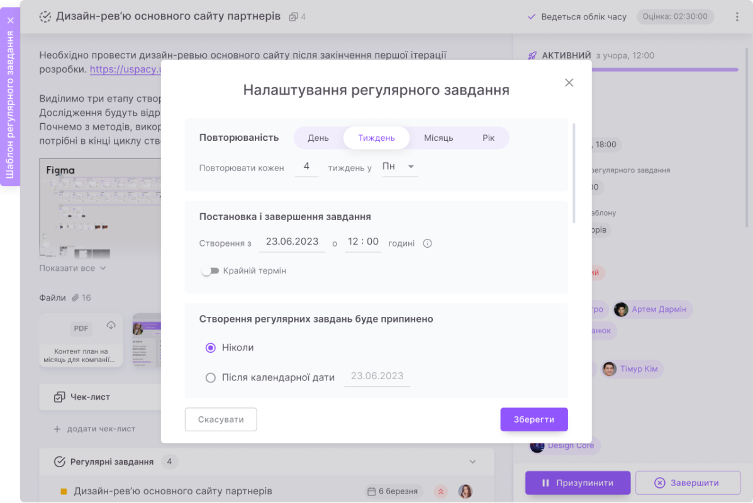
Task: Click the Скасувати button
Action: (x=221, y=419)
